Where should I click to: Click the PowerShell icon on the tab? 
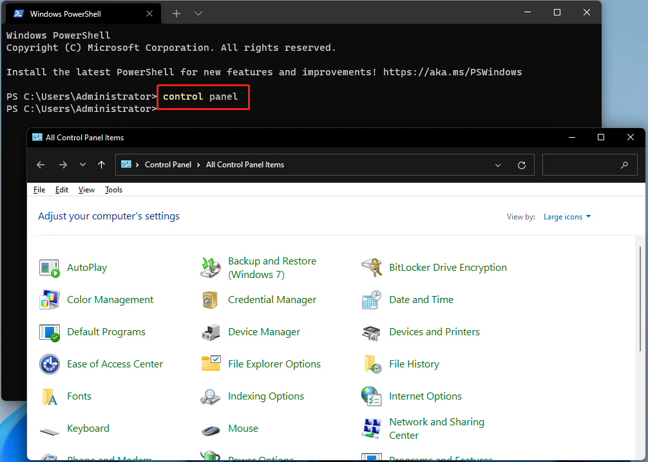coord(18,14)
